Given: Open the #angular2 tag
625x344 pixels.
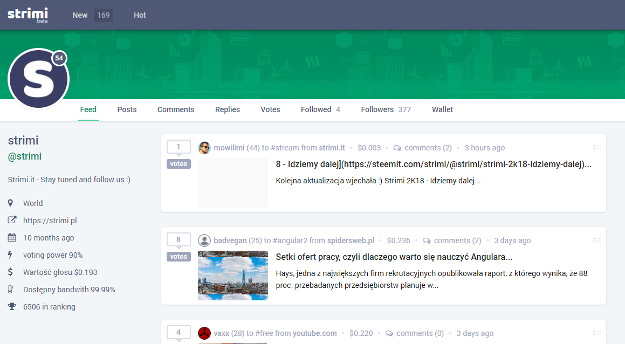Looking at the screenshot, I should pyautogui.click(x=290, y=241).
